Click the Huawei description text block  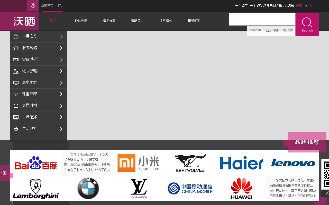pyautogui.click(x=293, y=188)
